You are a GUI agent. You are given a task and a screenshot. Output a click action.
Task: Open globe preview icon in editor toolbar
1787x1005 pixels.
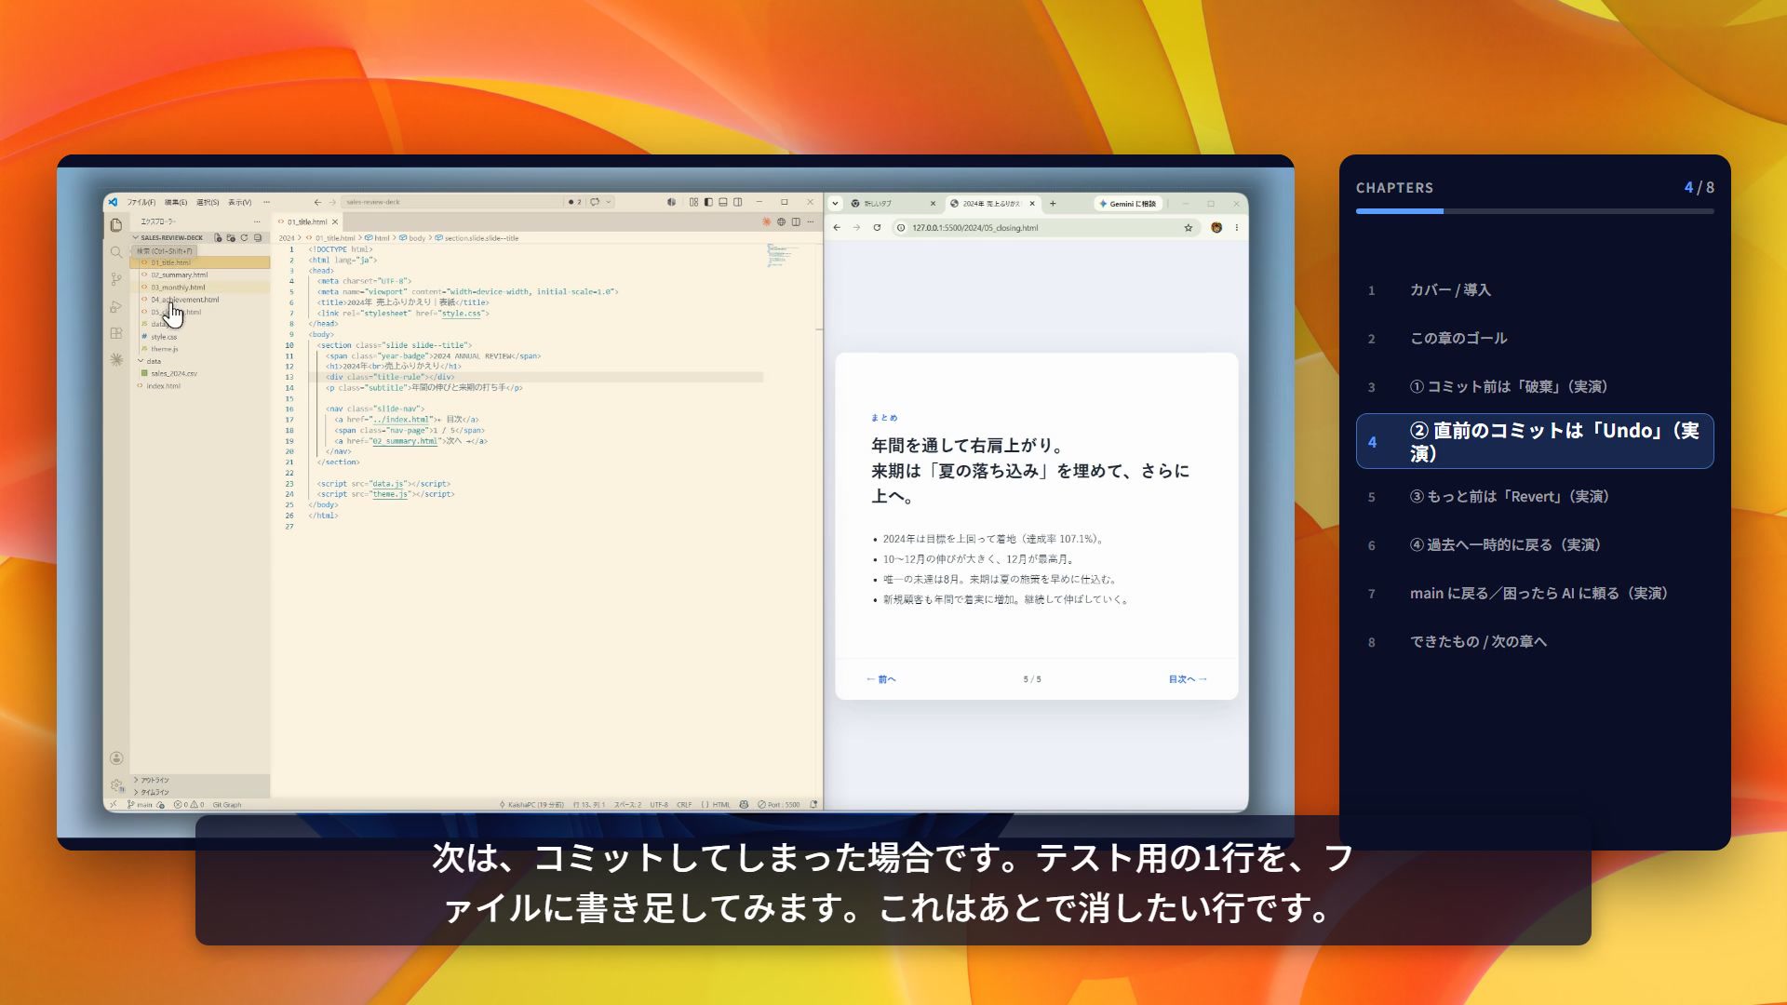[x=782, y=221]
